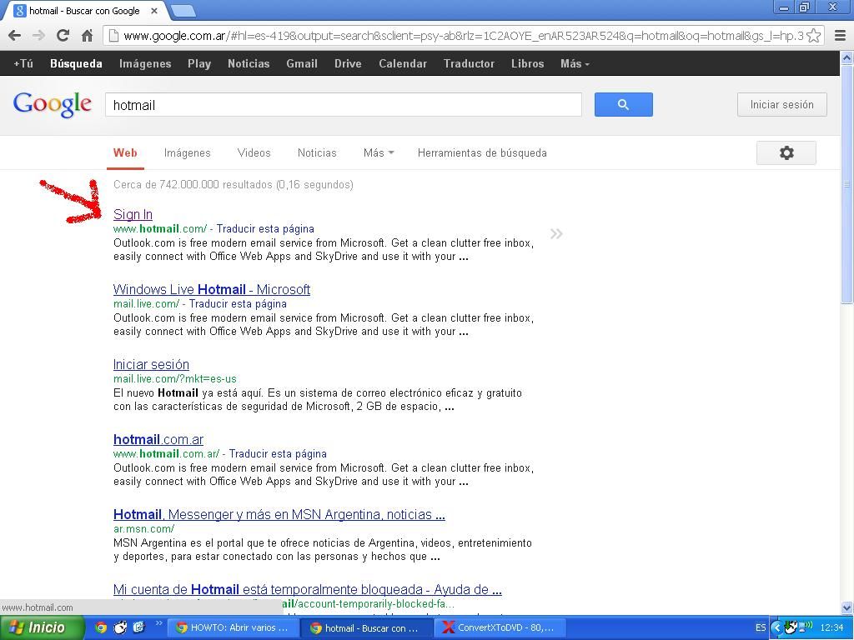Open Gmail in the Google bar
The height and width of the screenshot is (640, 854).
302,63
